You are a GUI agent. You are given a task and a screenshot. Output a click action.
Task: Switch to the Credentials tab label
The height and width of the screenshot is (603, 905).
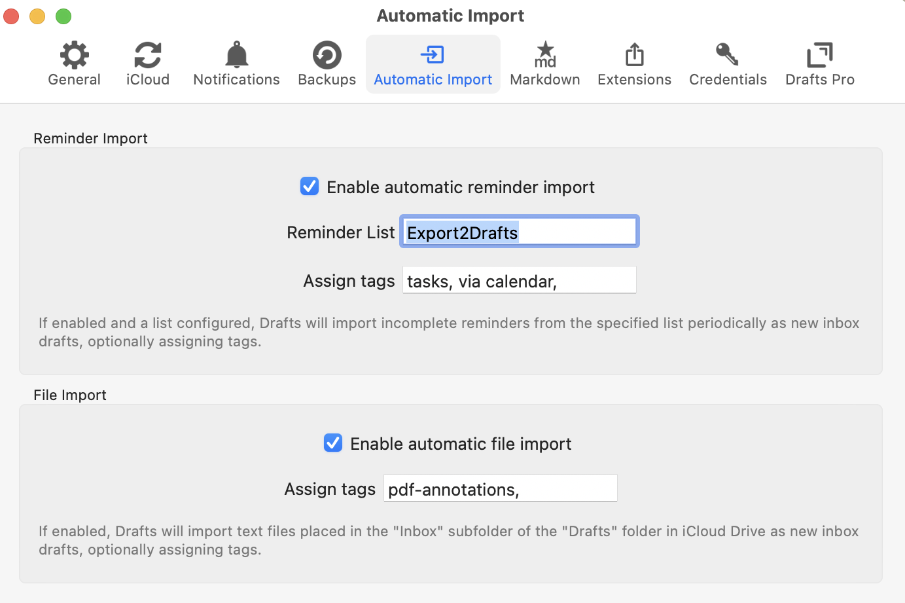click(728, 80)
